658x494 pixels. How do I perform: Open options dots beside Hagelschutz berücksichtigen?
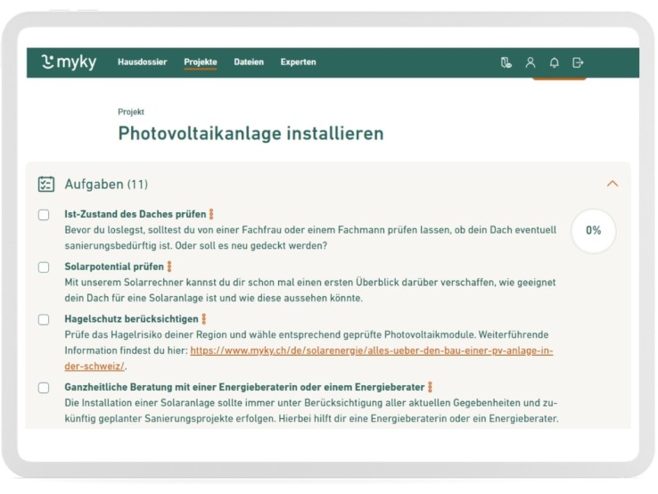(x=204, y=318)
